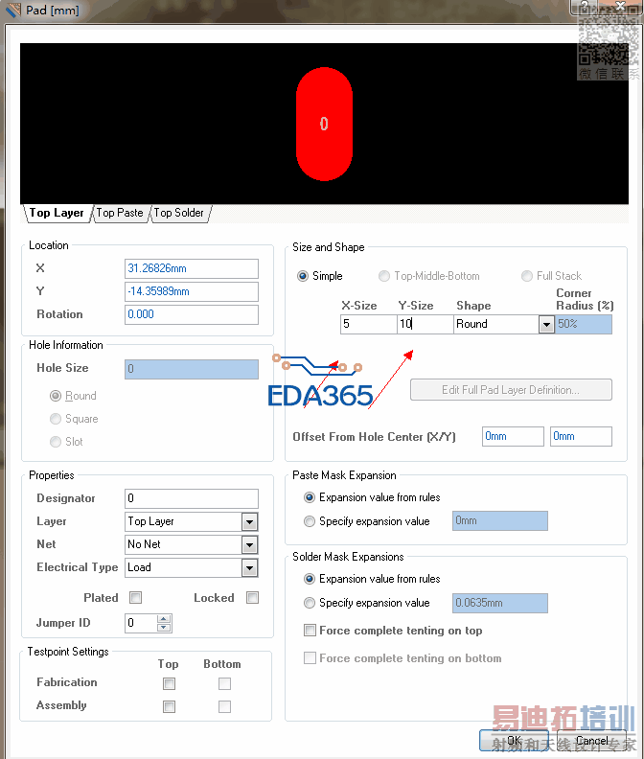Open the Top Paste tab
This screenshot has height=759, width=644.
click(x=120, y=213)
